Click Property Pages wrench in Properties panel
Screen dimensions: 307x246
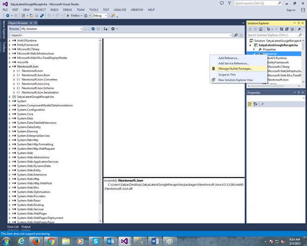point(263,104)
